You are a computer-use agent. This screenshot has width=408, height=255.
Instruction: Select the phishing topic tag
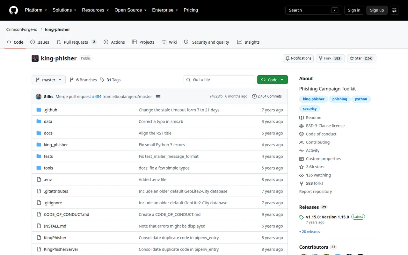[x=339, y=99]
